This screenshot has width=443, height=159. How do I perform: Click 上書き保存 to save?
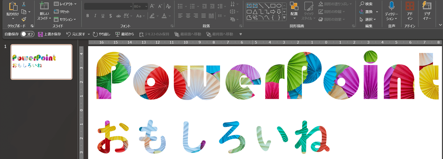[x=49, y=34]
